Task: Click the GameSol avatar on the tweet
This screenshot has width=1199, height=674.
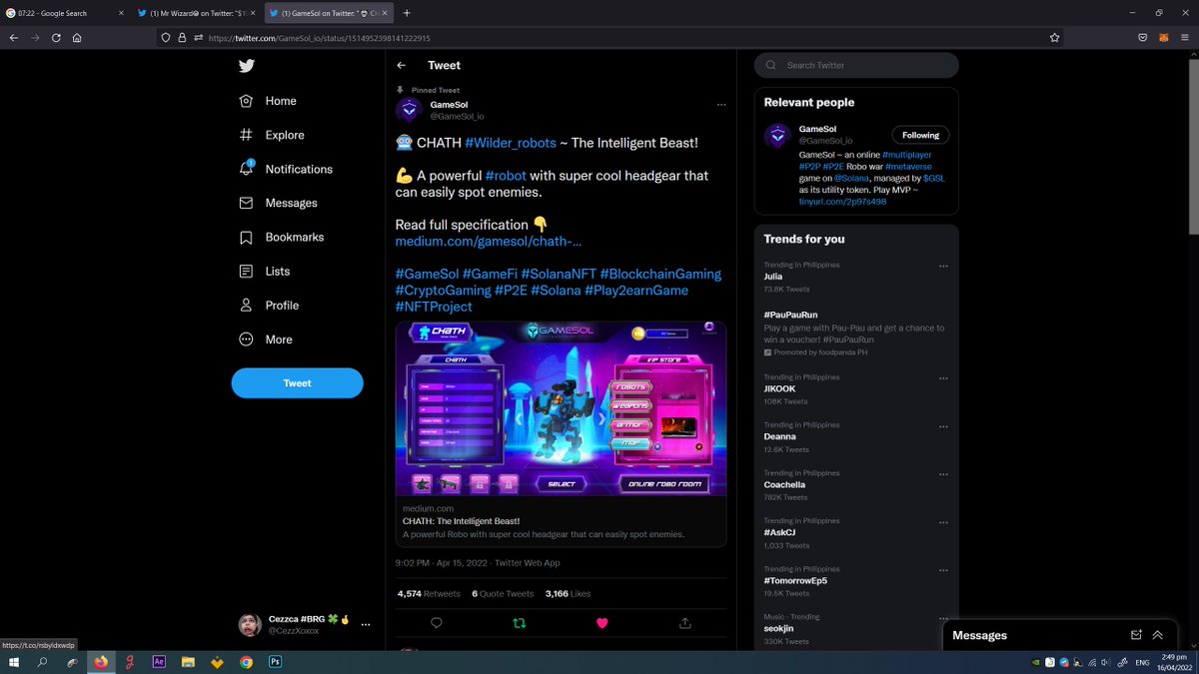Action: pyautogui.click(x=409, y=110)
